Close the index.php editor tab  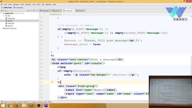click(x=50, y=11)
